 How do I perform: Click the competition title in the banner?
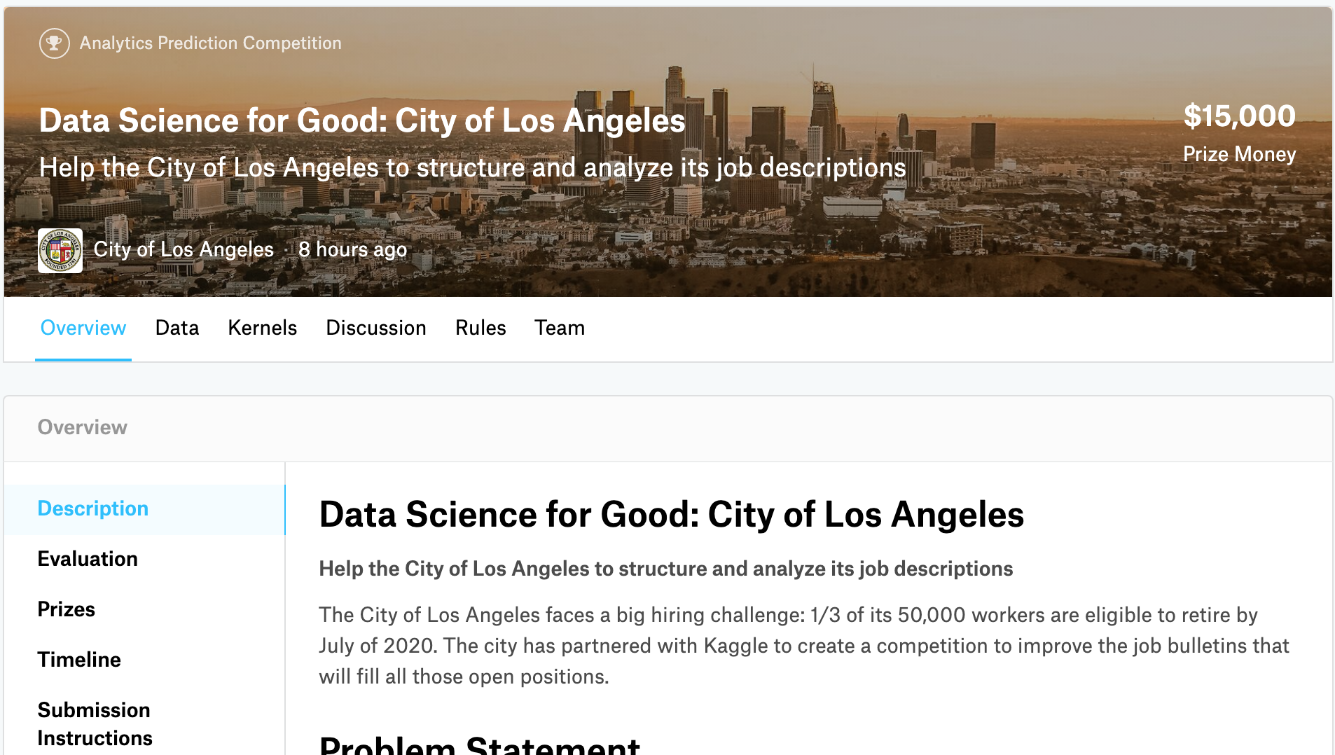tap(362, 120)
